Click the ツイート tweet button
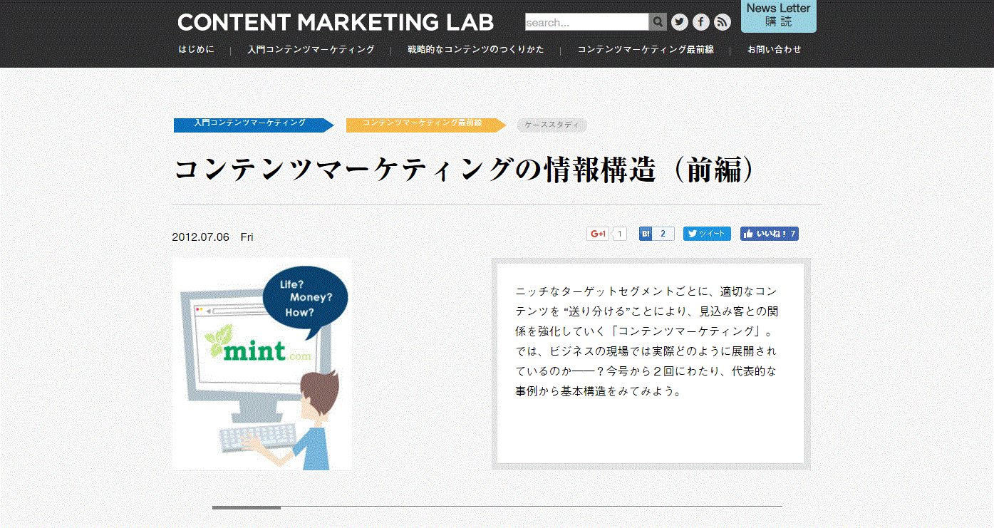994x528 pixels. coord(707,234)
